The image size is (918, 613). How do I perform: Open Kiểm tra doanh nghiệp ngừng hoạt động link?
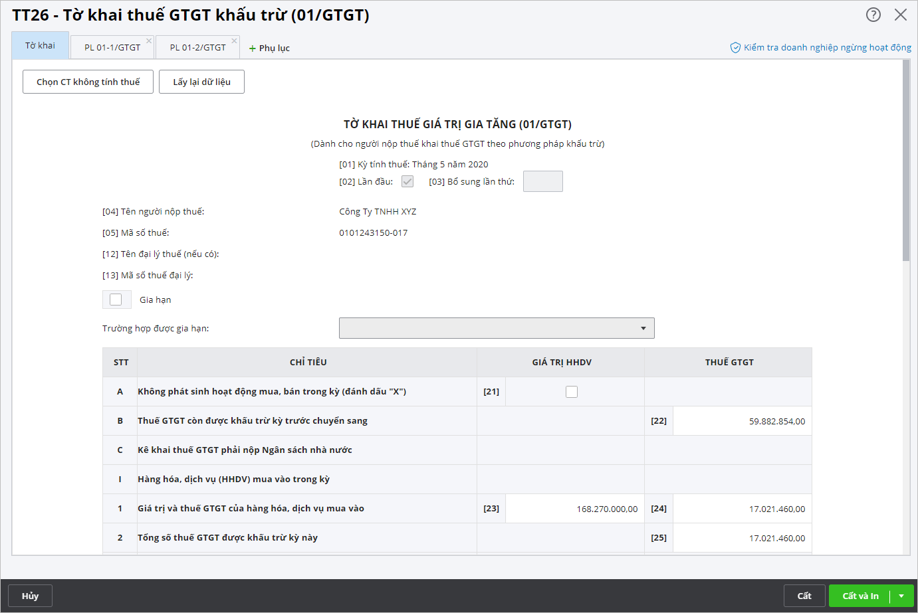point(828,48)
